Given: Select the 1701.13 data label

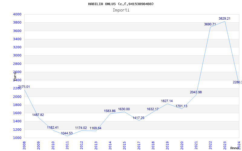Looking at the screenshot, I should [181, 106].
